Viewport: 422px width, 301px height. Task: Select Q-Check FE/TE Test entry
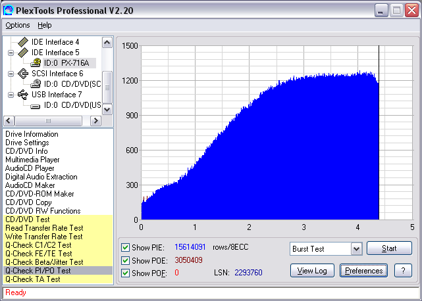tap(58, 254)
